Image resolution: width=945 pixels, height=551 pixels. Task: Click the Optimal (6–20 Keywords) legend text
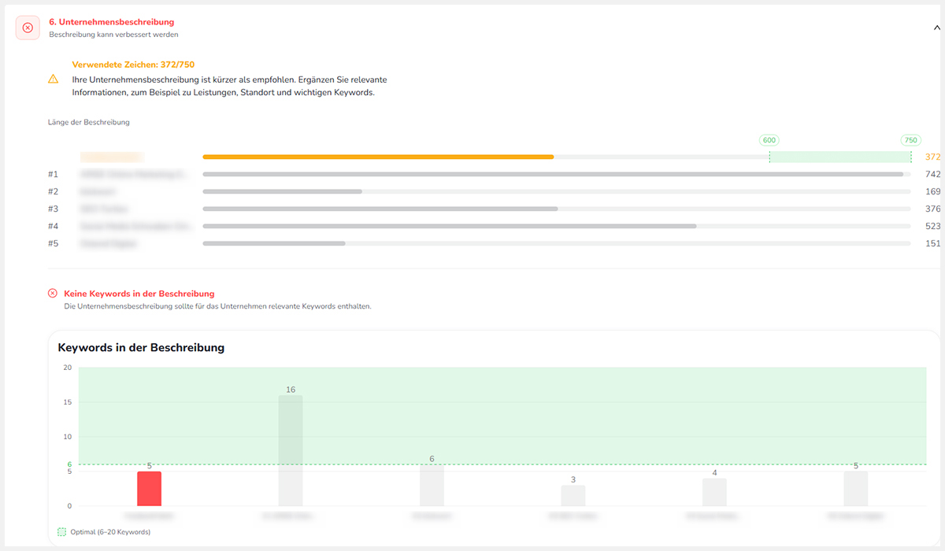tap(110, 532)
